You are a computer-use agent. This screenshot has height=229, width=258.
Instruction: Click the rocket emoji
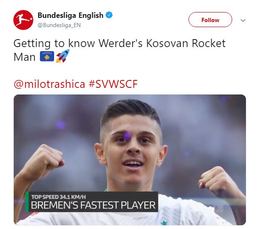(x=63, y=56)
